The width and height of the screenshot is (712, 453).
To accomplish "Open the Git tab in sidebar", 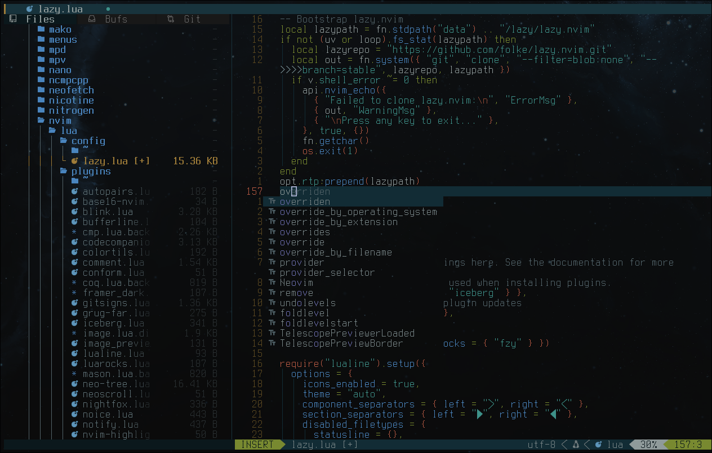I will click(x=192, y=19).
